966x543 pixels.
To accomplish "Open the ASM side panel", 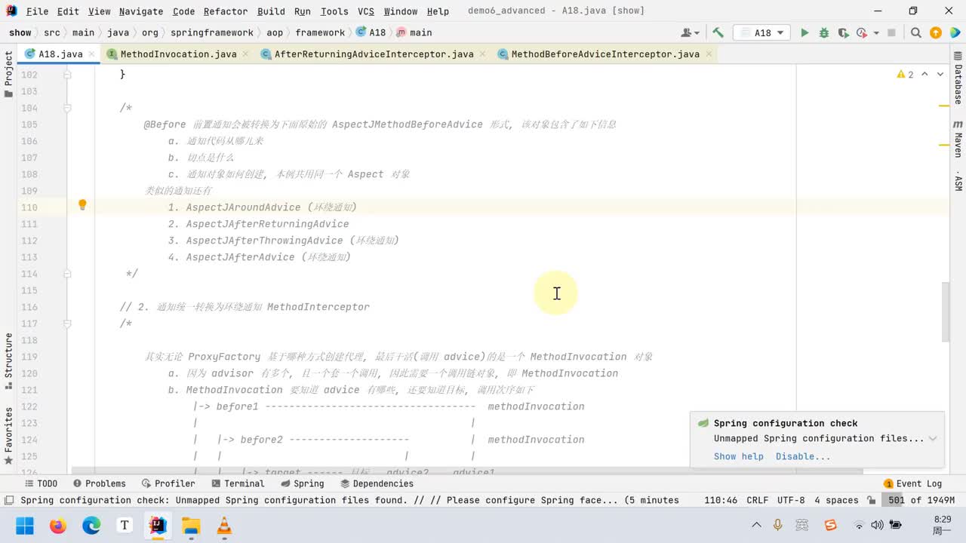I will tap(958, 182).
